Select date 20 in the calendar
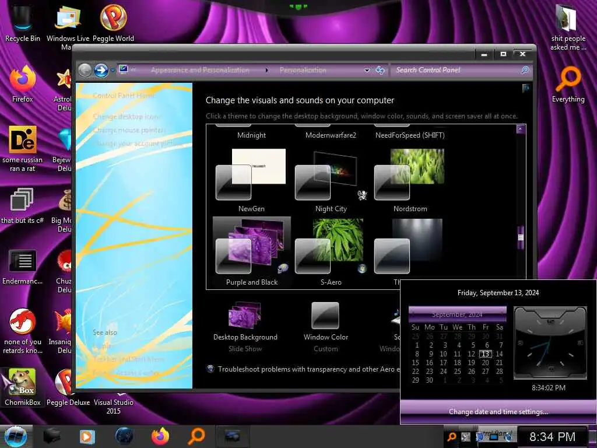This screenshot has width=597, height=448. click(x=485, y=363)
